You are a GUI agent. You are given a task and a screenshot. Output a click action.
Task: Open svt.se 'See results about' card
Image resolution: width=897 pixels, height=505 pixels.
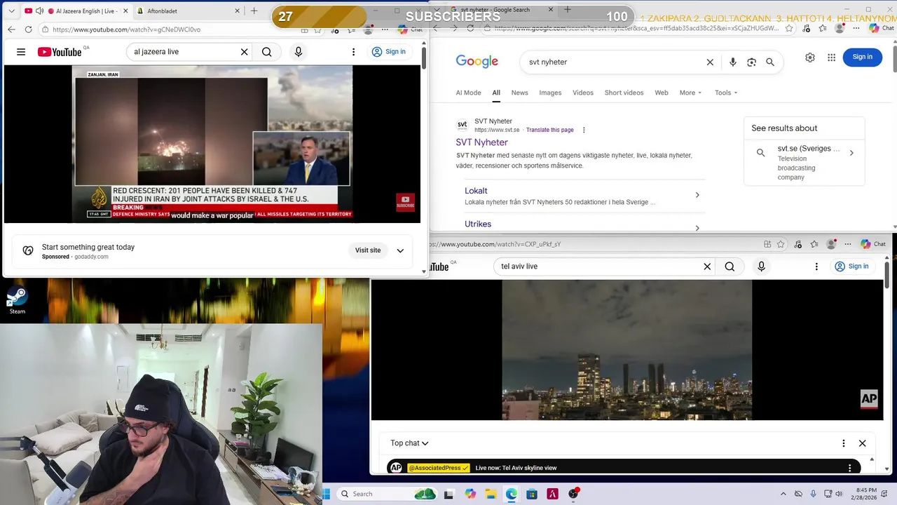tap(804, 161)
